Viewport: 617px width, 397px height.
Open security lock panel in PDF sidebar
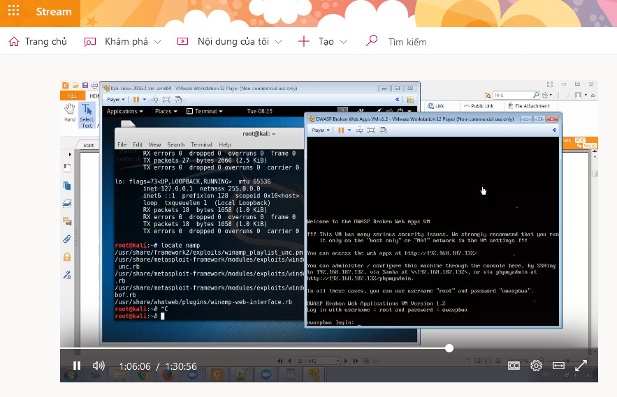click(67, 257)
